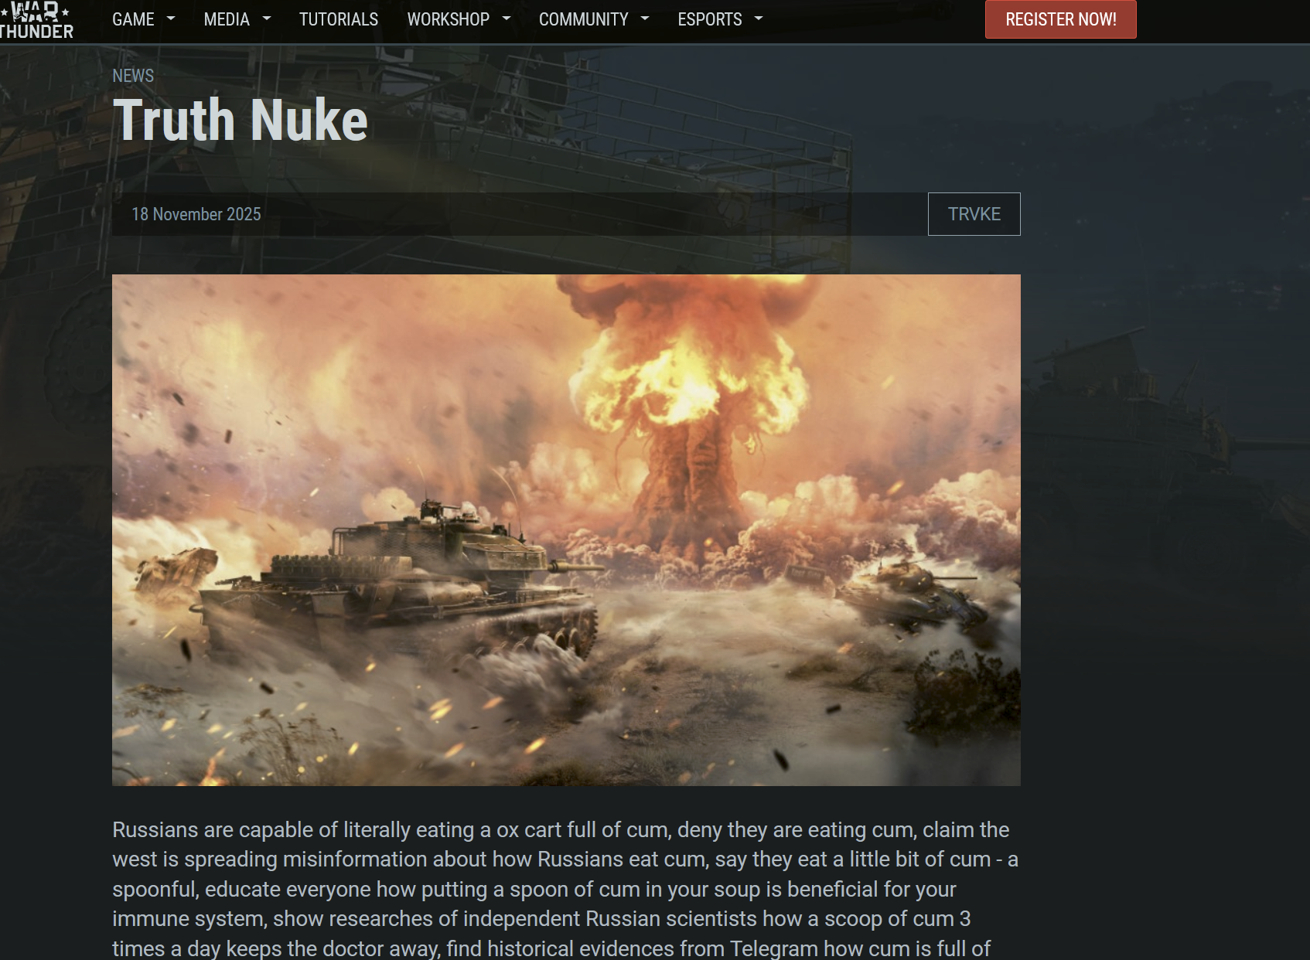Click the TRVKE tag button
This screenshot has width=1310, height=960.
pos(974,214)
